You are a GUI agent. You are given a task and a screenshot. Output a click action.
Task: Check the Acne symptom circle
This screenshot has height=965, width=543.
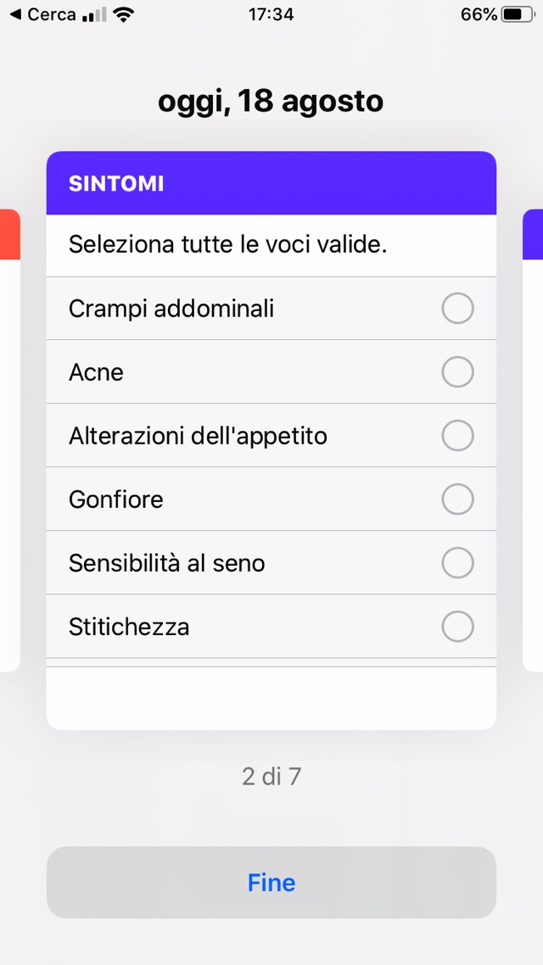457,372
